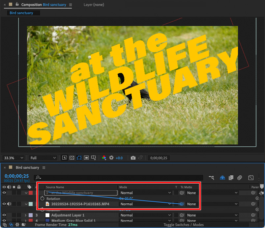Open the Graph Editor icon
The width and height of the screenshot is (265, 228).
click(x=251, y=178)
